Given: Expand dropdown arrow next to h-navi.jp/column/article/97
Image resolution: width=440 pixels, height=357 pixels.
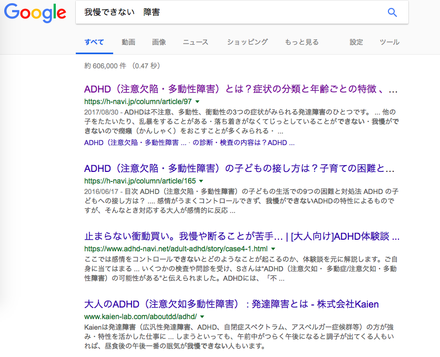Looking at the screenshot, I should 197,101.
